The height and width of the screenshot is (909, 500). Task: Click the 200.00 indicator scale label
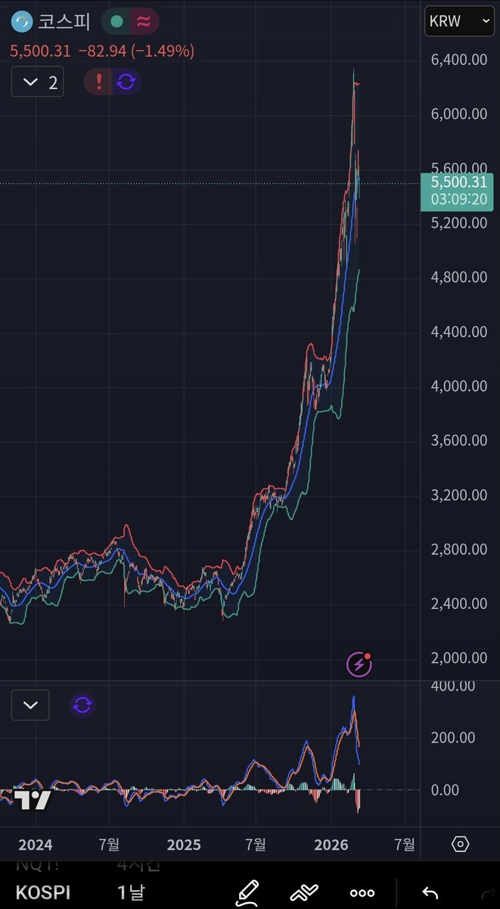[x=452, y=738]
